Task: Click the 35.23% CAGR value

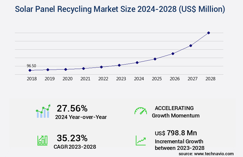Action: click(x=72, y=138)
